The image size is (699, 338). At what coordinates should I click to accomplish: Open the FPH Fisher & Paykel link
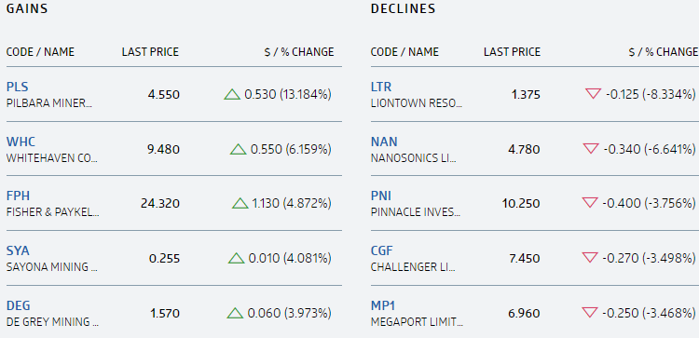click(18, 196)
